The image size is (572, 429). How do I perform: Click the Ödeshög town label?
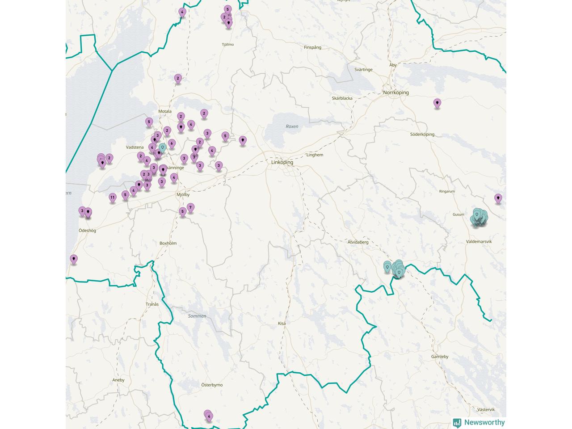click(87, 231)
